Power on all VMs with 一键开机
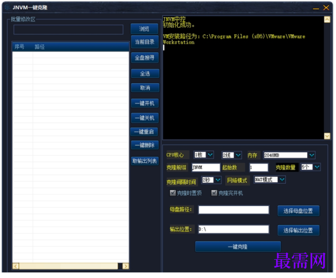The height and width of the screenshot is (278, 336). (x=144, y=104)
